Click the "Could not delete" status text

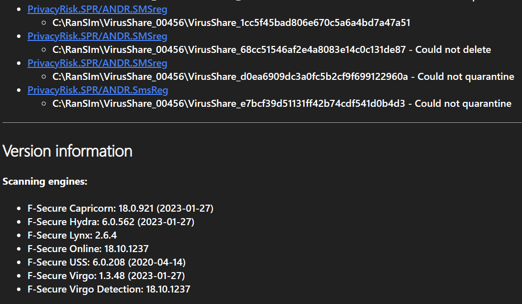[x=453, y=50]
